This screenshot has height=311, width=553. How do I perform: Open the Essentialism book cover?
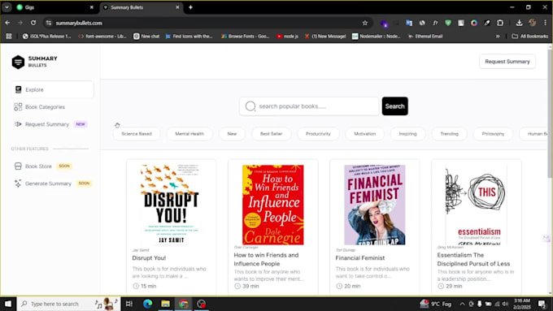[476, 205]
